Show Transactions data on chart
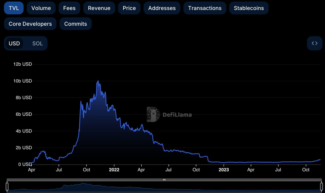325x193 pixels. point(204,8)
